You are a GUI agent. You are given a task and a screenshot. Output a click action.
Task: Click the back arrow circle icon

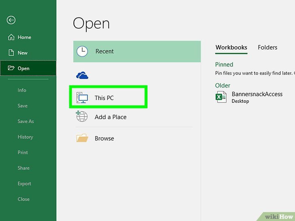click(x=11, y=20)
